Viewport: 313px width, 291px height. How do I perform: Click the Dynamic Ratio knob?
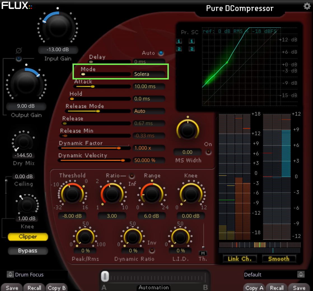(x=133, y=237)
